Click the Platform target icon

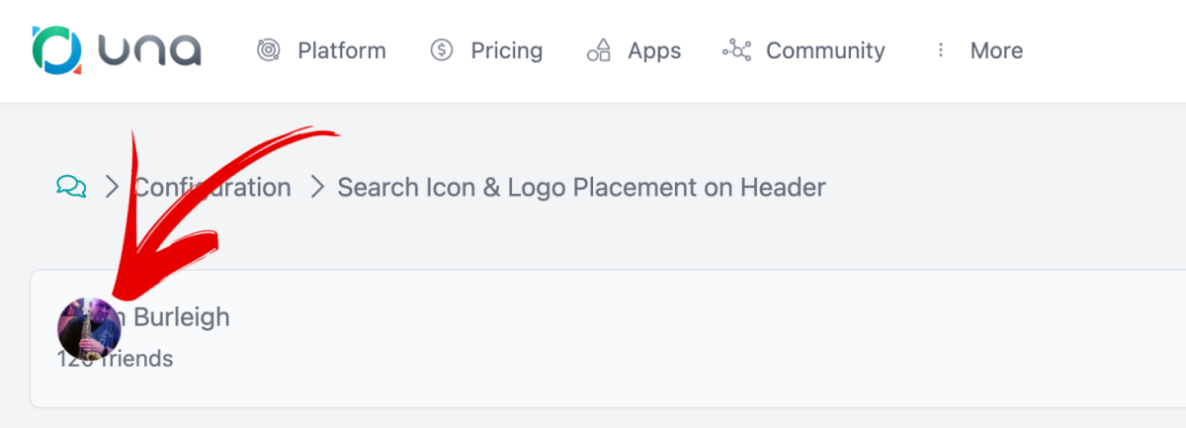(267, 50)
